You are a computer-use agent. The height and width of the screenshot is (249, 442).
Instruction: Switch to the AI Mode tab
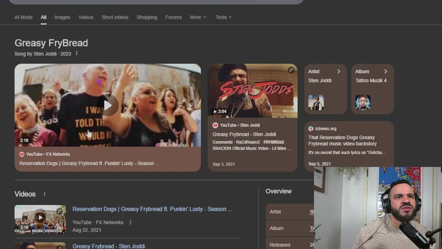23,17
